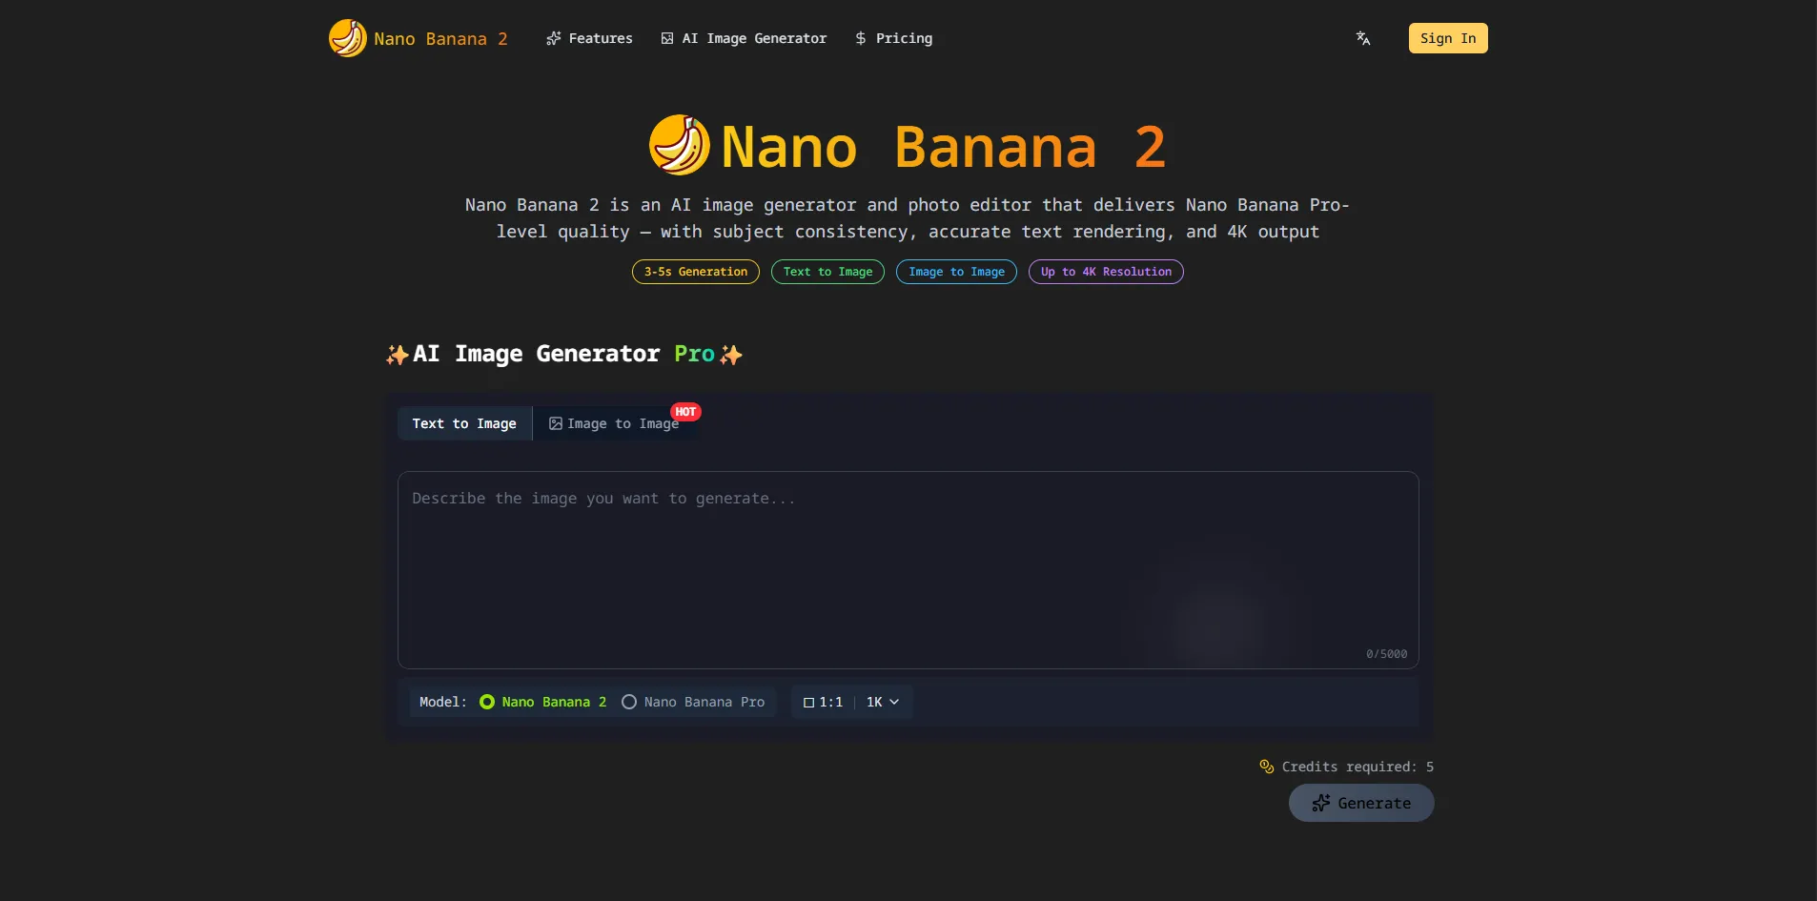Click the Text to Image badge
This screenshot has width=1817, height=901.
click(827, 272)
